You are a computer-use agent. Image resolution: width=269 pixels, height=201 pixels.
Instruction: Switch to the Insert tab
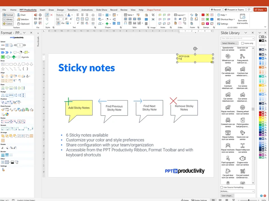(x=43, y=10)
